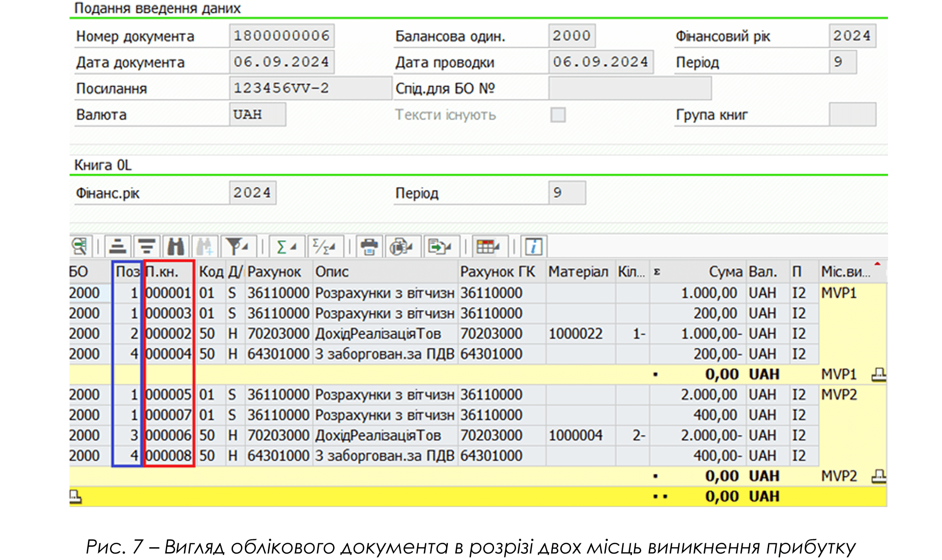Image resolution: width=942 pixels, height=560 pixels.
Task: Click the Sort ascending toolbar icon
Action: pos(118,246)
